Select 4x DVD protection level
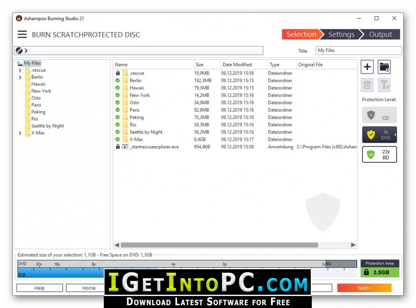 tap(379, 135)
